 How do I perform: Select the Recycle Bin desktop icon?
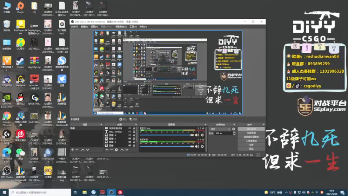[x=7, y=26]
